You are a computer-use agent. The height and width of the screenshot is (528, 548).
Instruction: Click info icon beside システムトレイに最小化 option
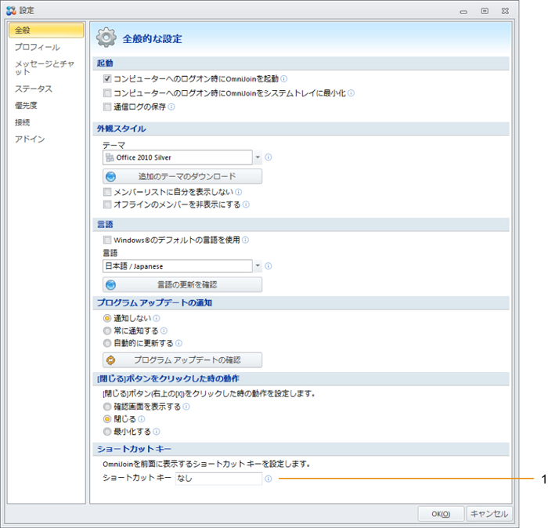[351, 93]
